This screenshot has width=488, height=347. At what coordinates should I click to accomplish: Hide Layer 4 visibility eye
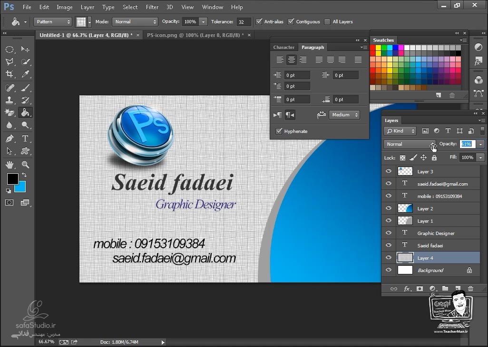[389, 258]
